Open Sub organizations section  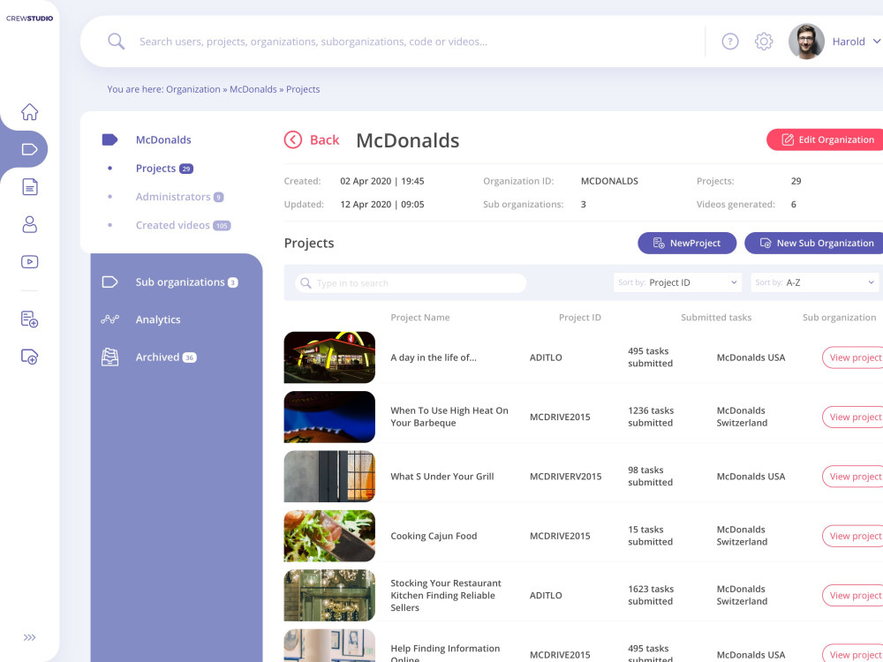[186, 282]
